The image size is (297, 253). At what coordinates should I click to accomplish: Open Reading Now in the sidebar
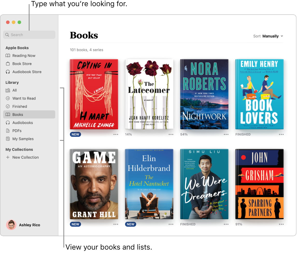pyautogui.click(x=24, y=55)
